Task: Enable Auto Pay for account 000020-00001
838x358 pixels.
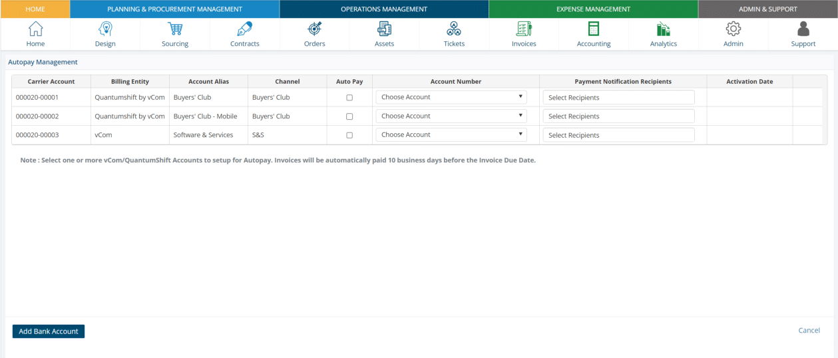Action: (x=349, y=98)
